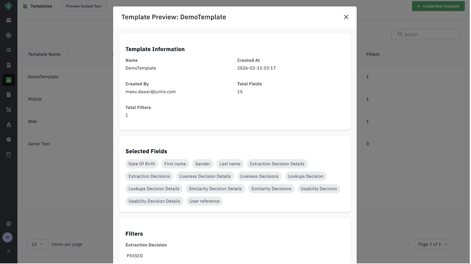Open the items per page dropdown
471x264 pixels.
[x=38, y=245]
